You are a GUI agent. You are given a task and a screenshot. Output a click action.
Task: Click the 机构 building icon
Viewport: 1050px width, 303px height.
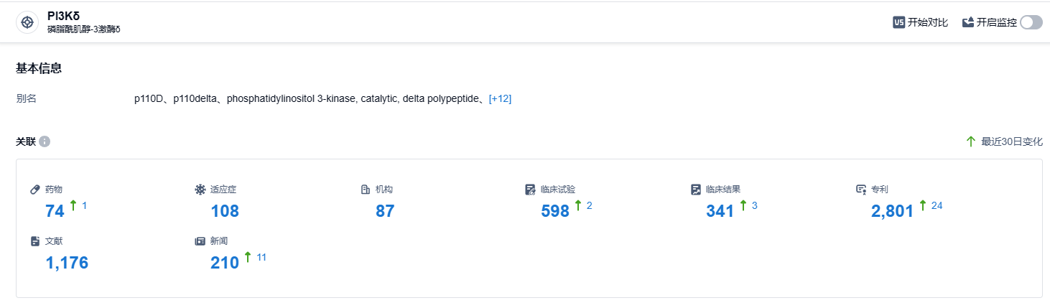click(365, 190)
